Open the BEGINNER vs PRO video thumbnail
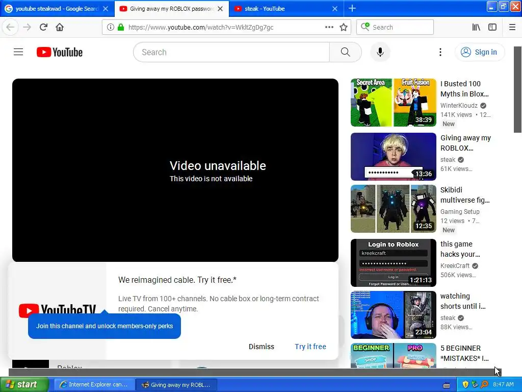This screenshot has height=392, width=522. tap(393, 355)
